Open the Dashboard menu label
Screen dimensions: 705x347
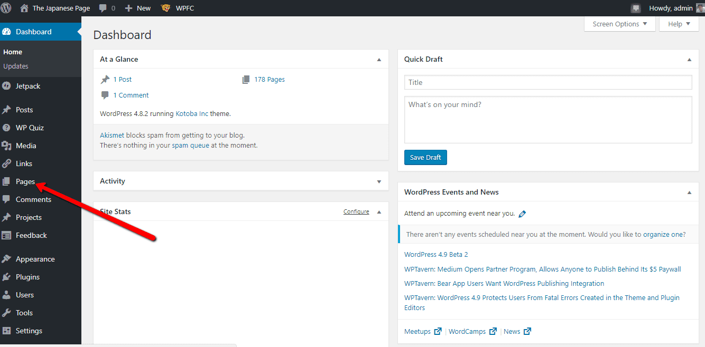coord(34,32)
